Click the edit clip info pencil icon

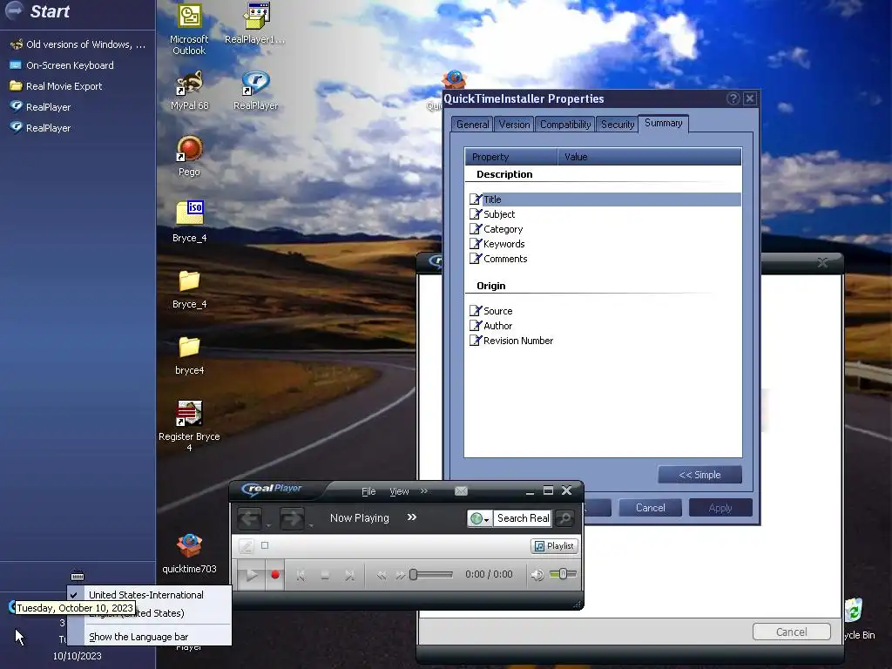[x=246, y=546]
